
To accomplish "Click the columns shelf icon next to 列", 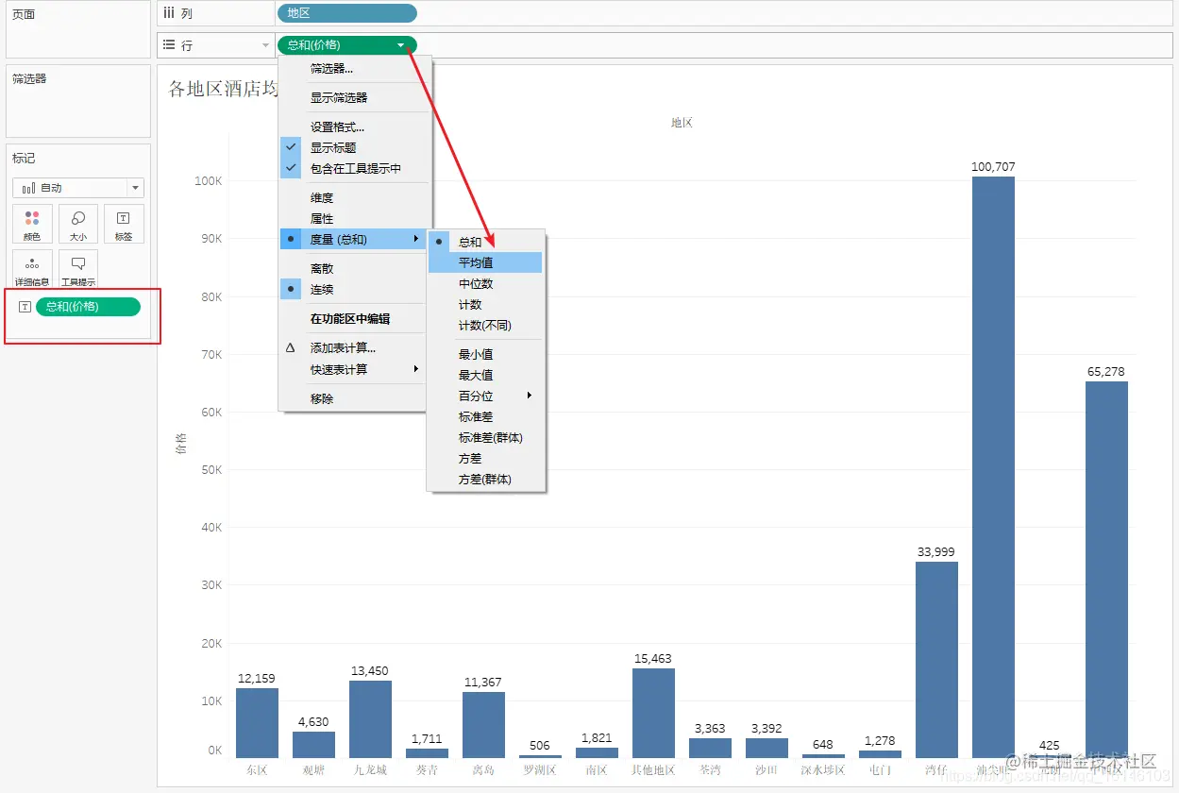I will tap(169, 13).
